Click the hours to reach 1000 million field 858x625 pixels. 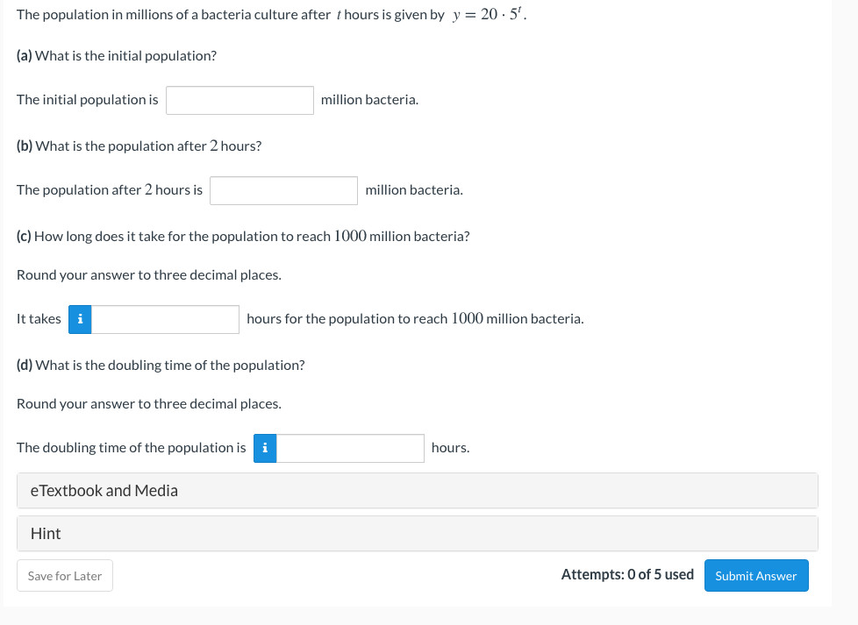[x=165, y=319]
